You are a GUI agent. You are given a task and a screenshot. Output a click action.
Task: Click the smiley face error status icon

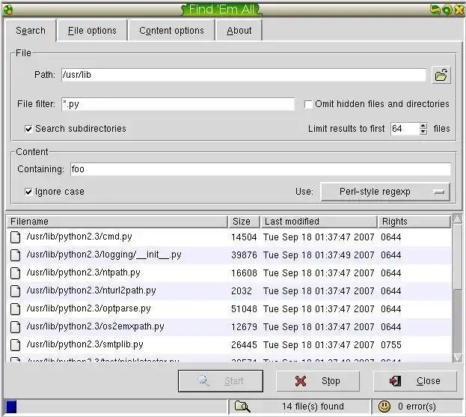[384, 407]
